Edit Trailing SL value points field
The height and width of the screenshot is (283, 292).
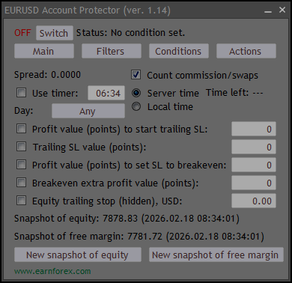coord(254,147)
